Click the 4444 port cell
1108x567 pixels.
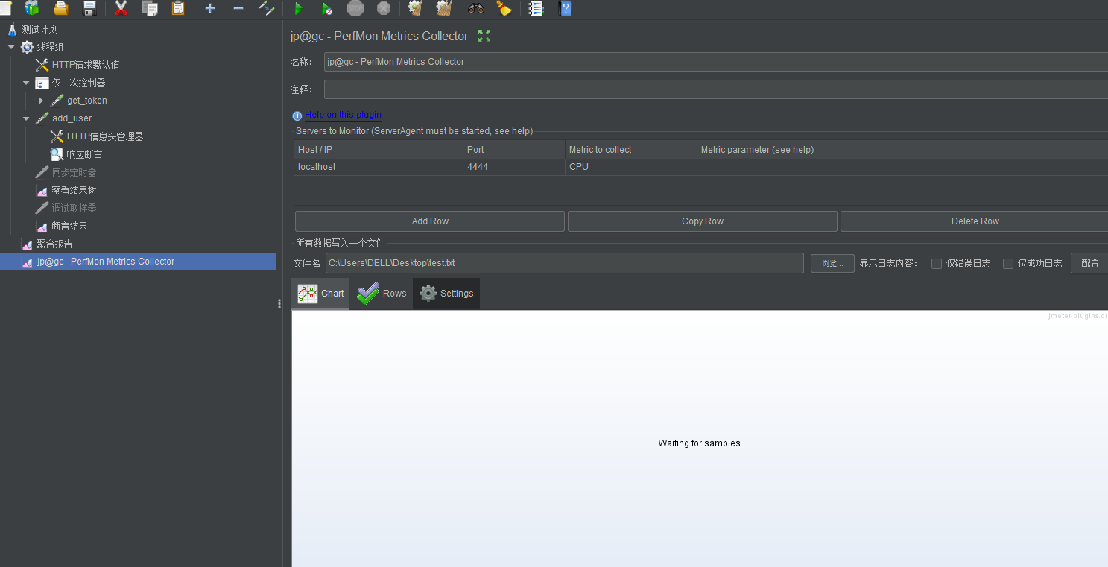coord(514,167)
